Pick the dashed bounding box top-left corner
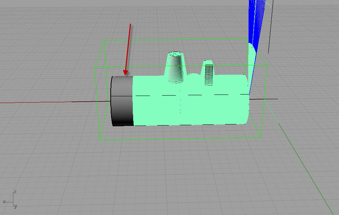This screenshot has width=339, height=215. (x=105, y=41)
